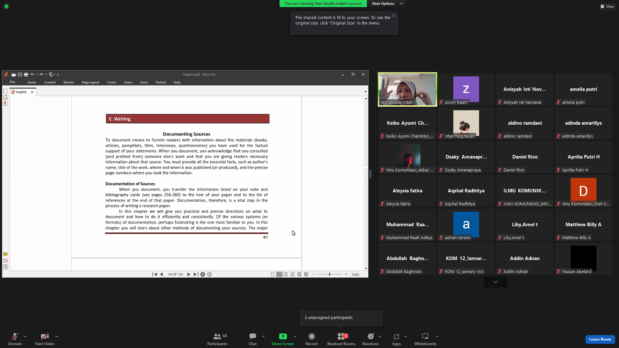Click the Zoom encryption shield icon
The height and width of the screenshot is (348, 619).
[x=6, y=6]
